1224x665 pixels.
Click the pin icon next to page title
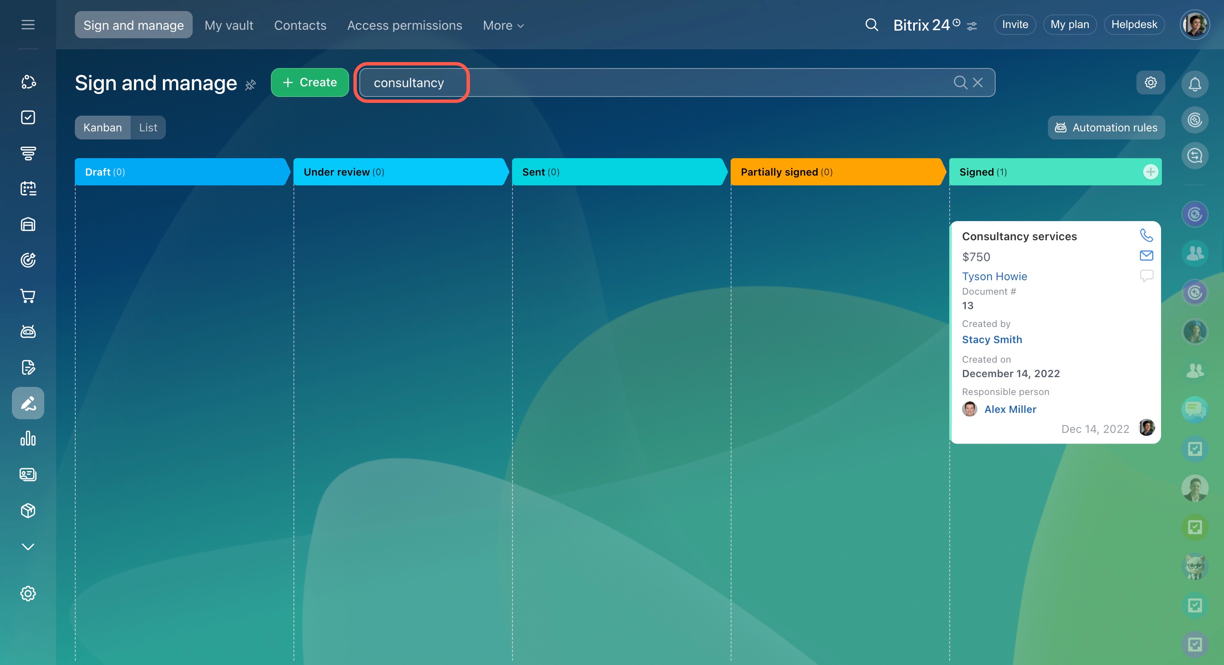[x=250, y=85]
